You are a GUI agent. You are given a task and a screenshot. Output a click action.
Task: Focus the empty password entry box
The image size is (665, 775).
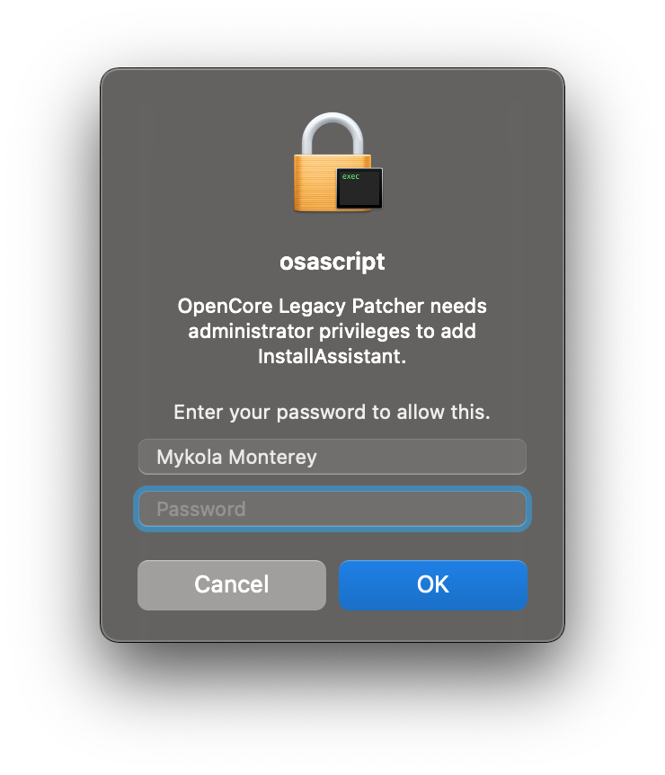(x=332, y=509)
